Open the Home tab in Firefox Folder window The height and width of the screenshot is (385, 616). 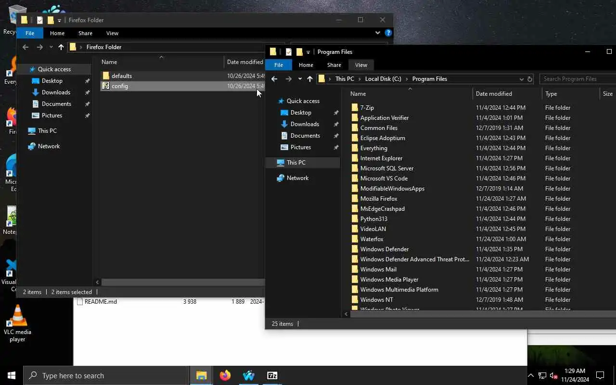pos(57,33)
